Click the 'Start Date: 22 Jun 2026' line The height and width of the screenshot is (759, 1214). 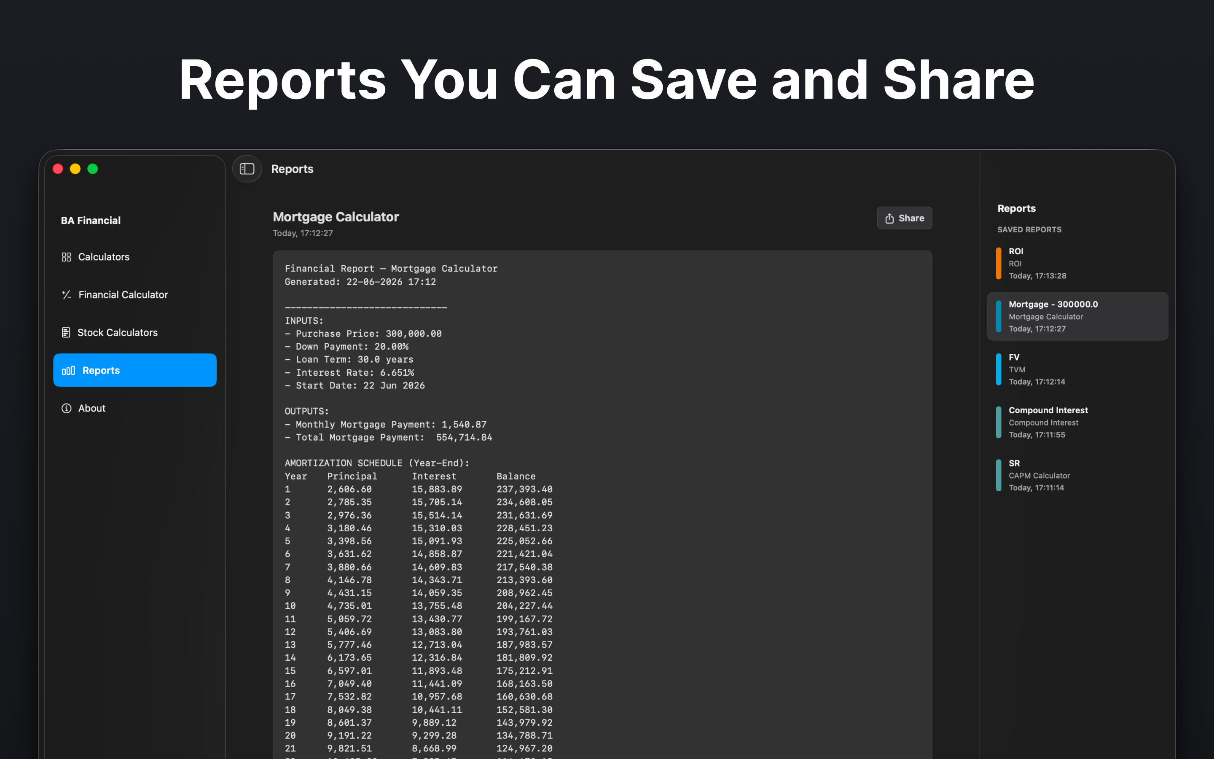coord(355,385)
